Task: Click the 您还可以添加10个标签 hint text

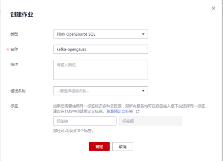Action: (73, 130)
